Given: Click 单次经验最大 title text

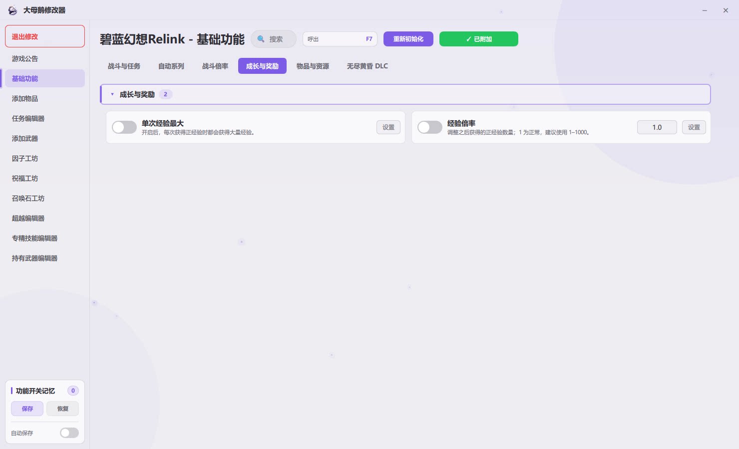Looking at the screenshot, I should pyautogui.click(x=163, y=123).
